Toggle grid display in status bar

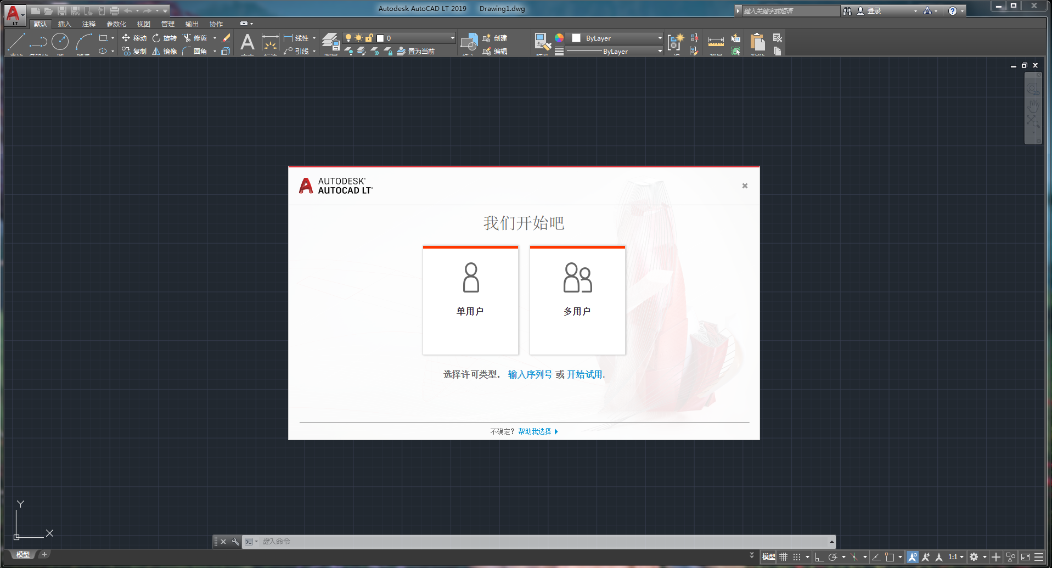tap(783, 556)
